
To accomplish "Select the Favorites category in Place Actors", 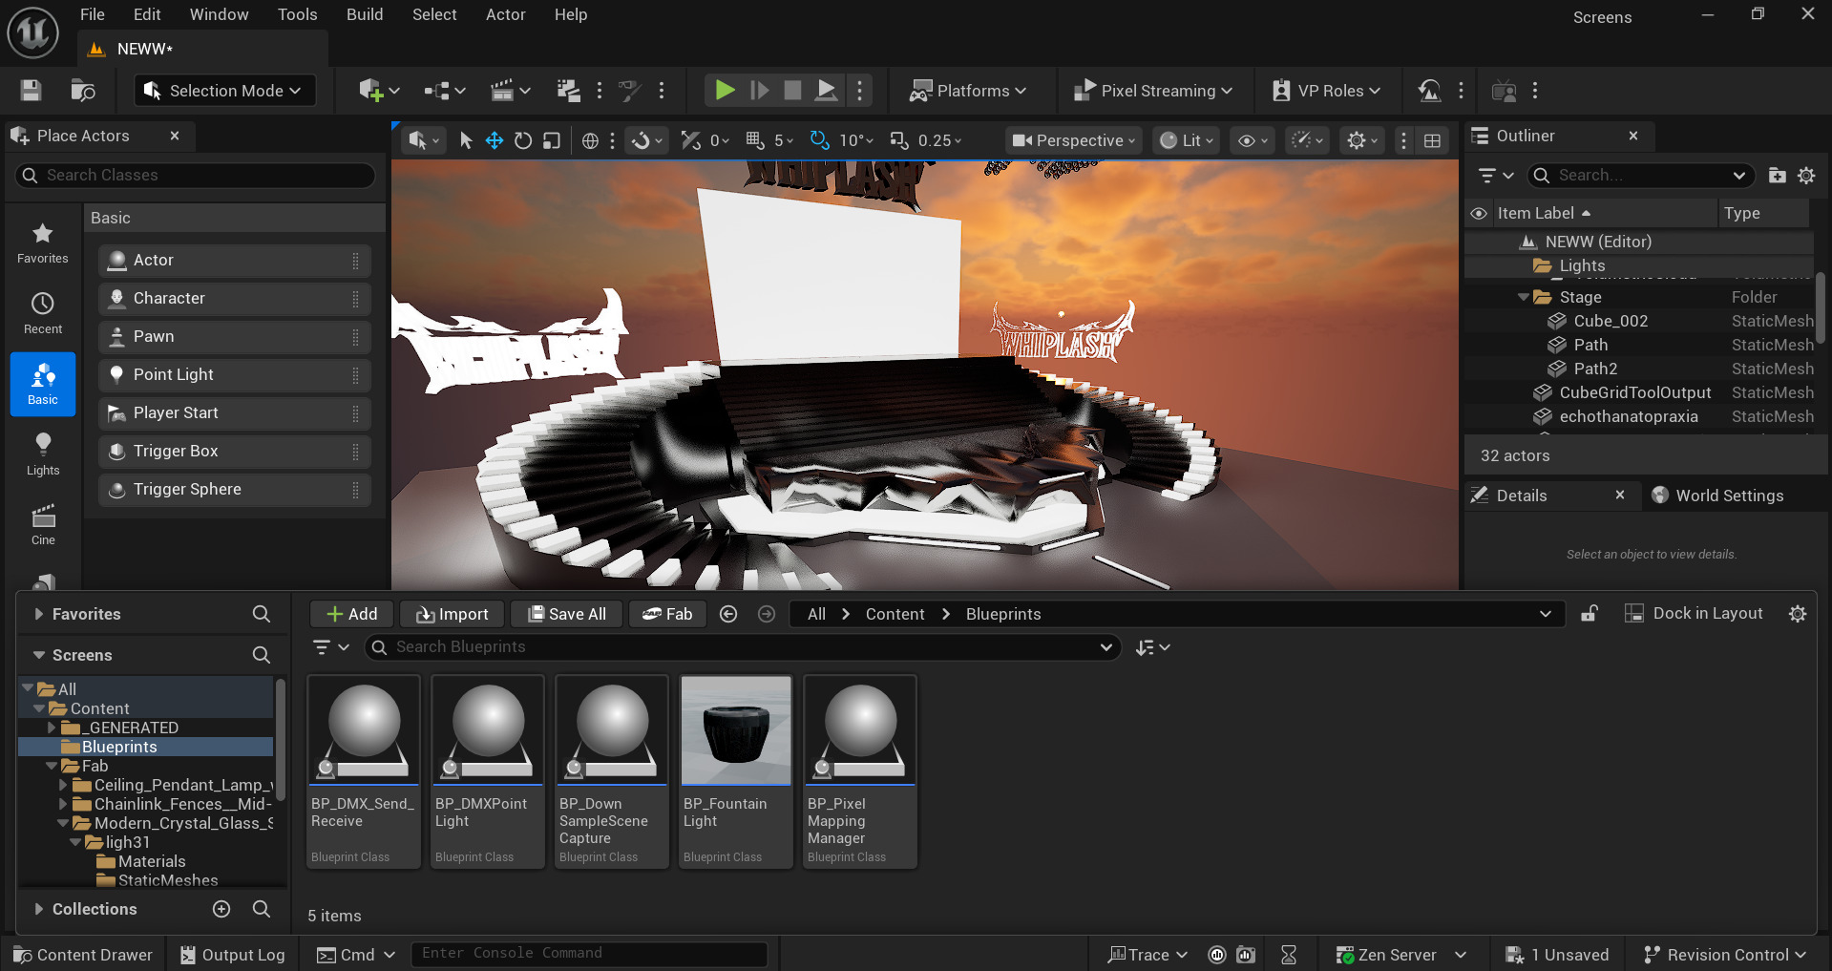I will coord(43,243).
